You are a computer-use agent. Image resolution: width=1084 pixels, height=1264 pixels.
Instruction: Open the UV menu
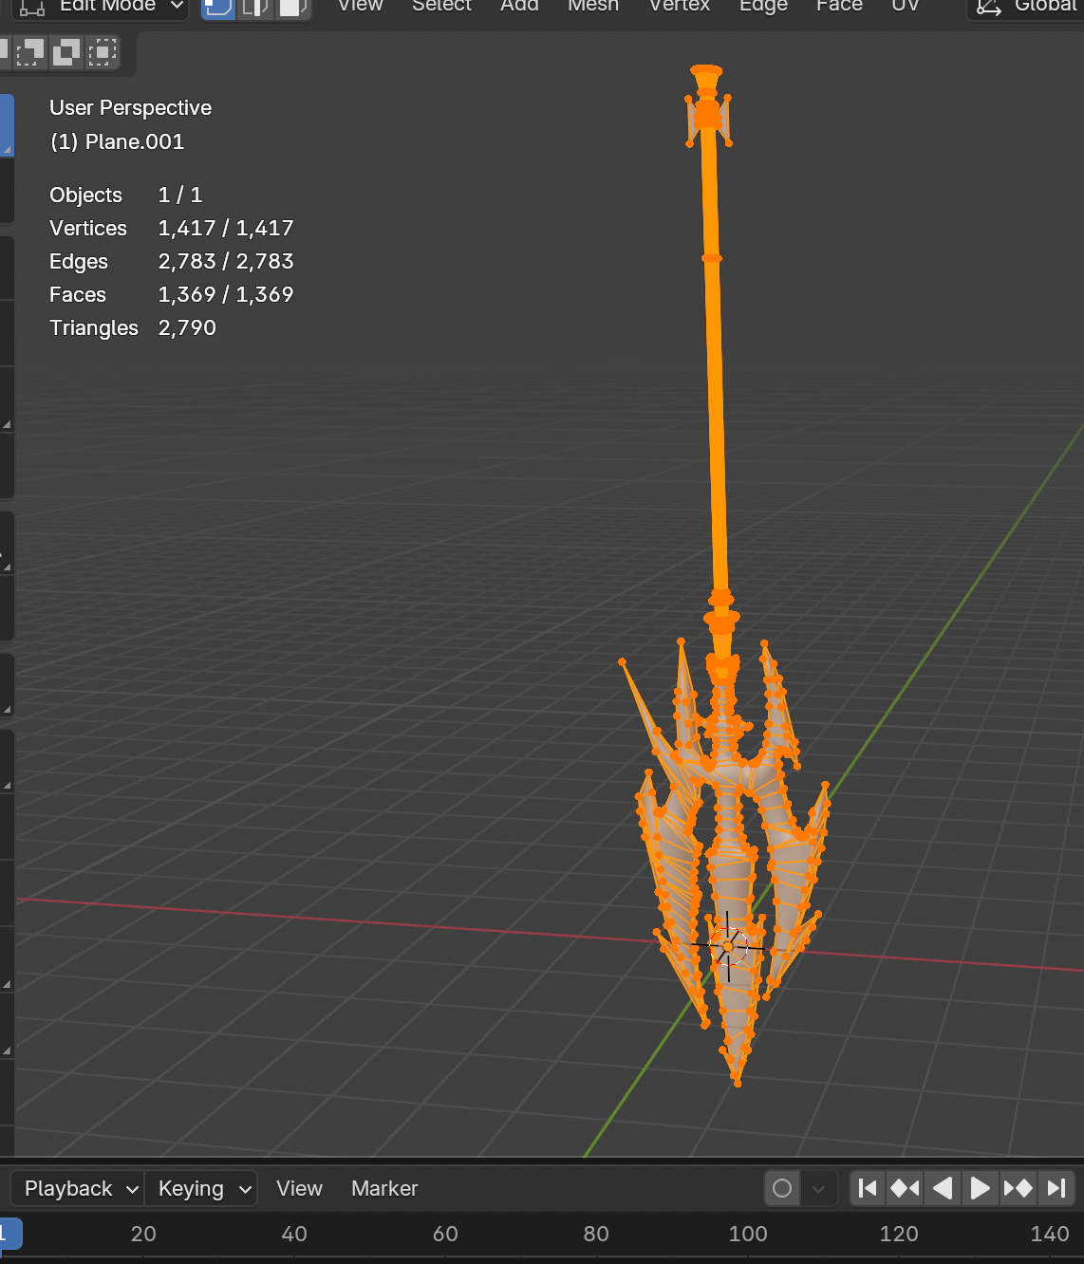pyautogui.click(x=906, y=6)
